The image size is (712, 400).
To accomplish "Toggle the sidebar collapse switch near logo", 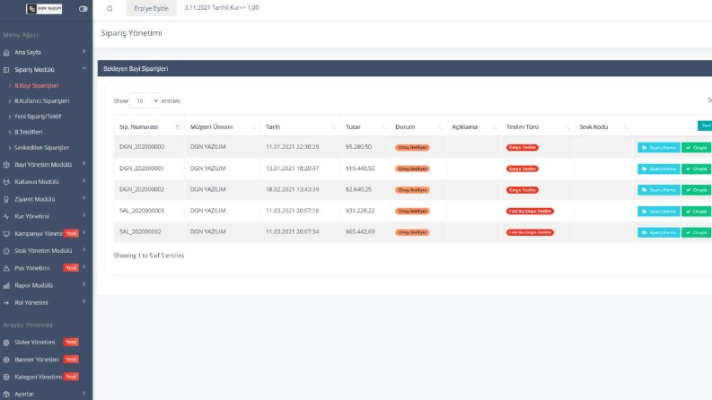I will pyautogui.click(x=84, y=9).
